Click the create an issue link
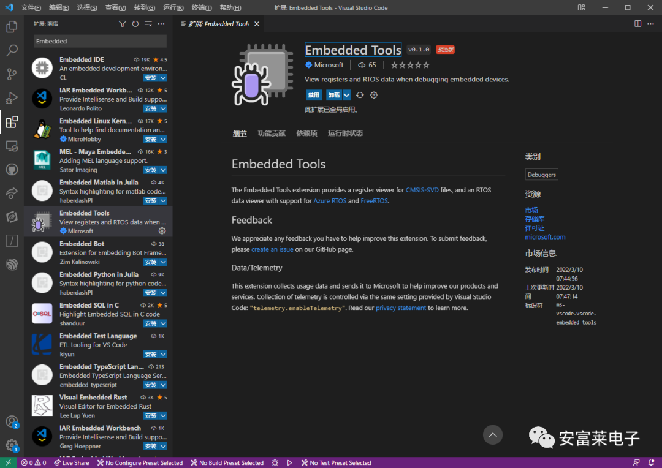Viewport: 662px width, 468px height. pyautogui.click(x=272, y=249)
